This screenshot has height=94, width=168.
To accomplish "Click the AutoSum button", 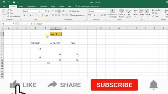I will click(157, 10).
